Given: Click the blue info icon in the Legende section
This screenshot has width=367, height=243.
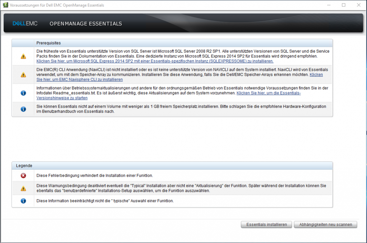Looking at the screenshot, I should click(x=23, y=201).
